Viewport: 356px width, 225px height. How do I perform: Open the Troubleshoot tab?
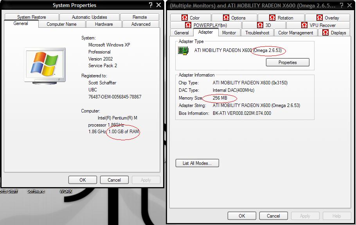tap(257, 33)
